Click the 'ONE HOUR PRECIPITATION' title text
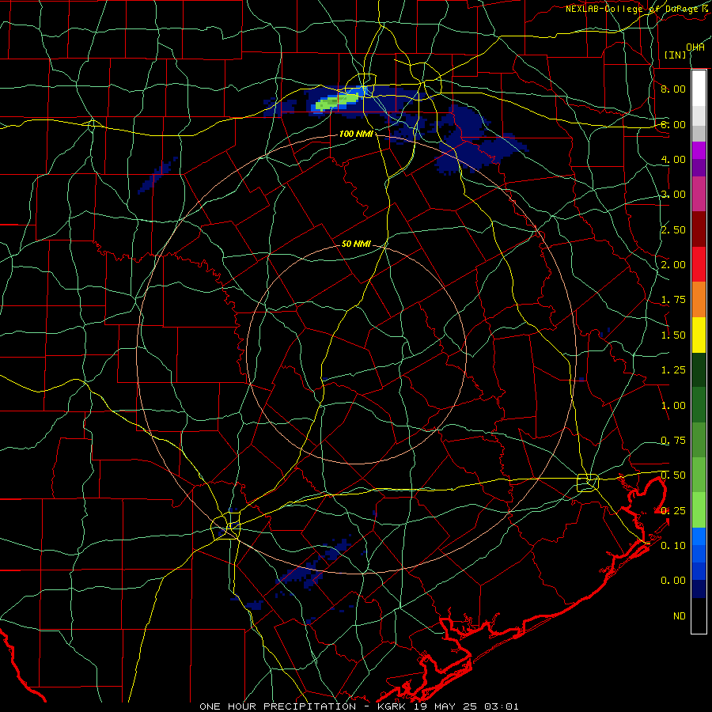 click(x=278, y=706)
